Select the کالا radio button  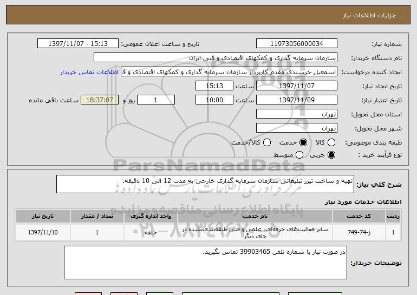pos(331,142)
